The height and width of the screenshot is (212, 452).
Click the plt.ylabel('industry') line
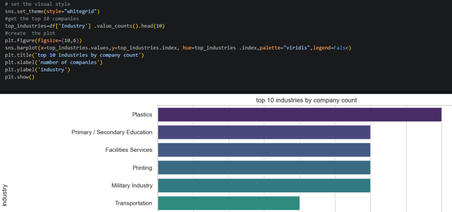coord(38,69)
